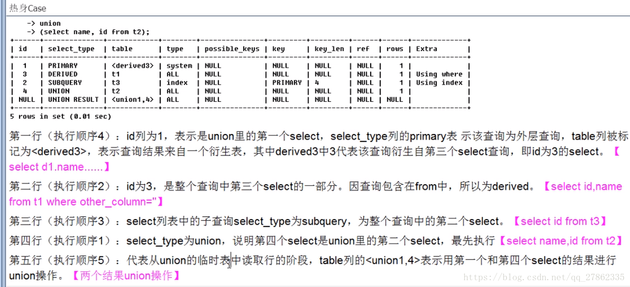Click the "第三行（执行顺序3）" heading text
The height and width of the screenshot is (287, 630).
pyautogui.click(x=61, y=221)
